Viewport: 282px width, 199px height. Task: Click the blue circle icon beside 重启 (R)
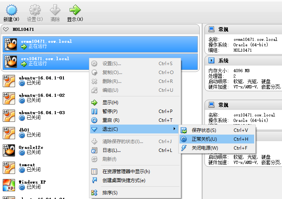pos(94,120)
